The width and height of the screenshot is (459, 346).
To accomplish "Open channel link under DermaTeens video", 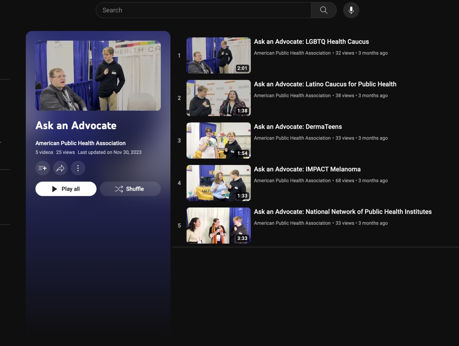I will tap(292, 138).
